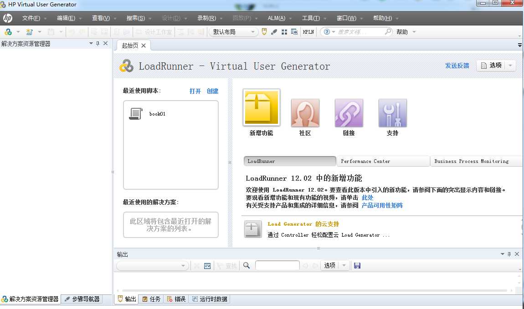Image resolution: width=524 pixels, height=309 pixels.
Task: Click the Load Generator 的云支持 heading link
Action: pos(303,224)
